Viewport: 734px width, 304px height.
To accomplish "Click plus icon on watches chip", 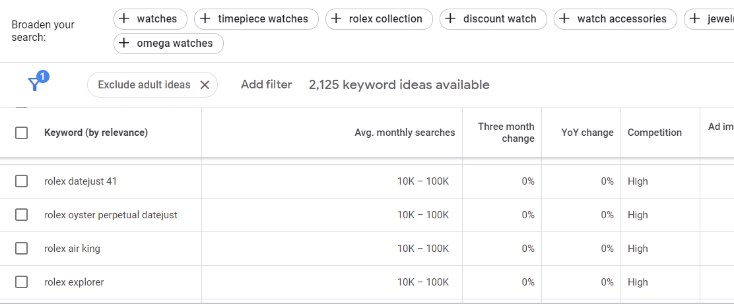I will [124, 18].
